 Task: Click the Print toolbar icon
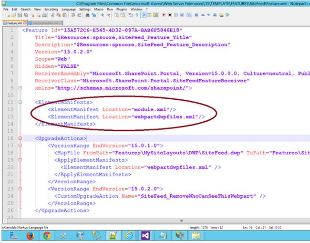click(44, 15)
